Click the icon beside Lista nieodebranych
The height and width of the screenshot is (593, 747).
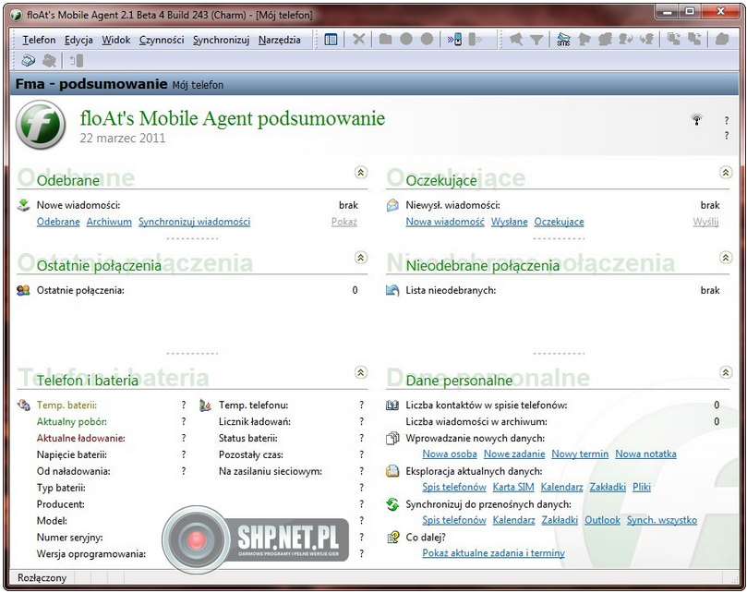pos(392,290)
